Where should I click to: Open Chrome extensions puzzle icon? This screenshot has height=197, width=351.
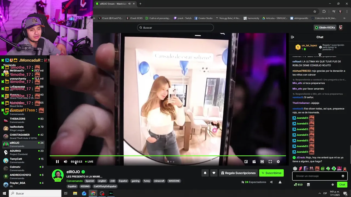[324, 11]
